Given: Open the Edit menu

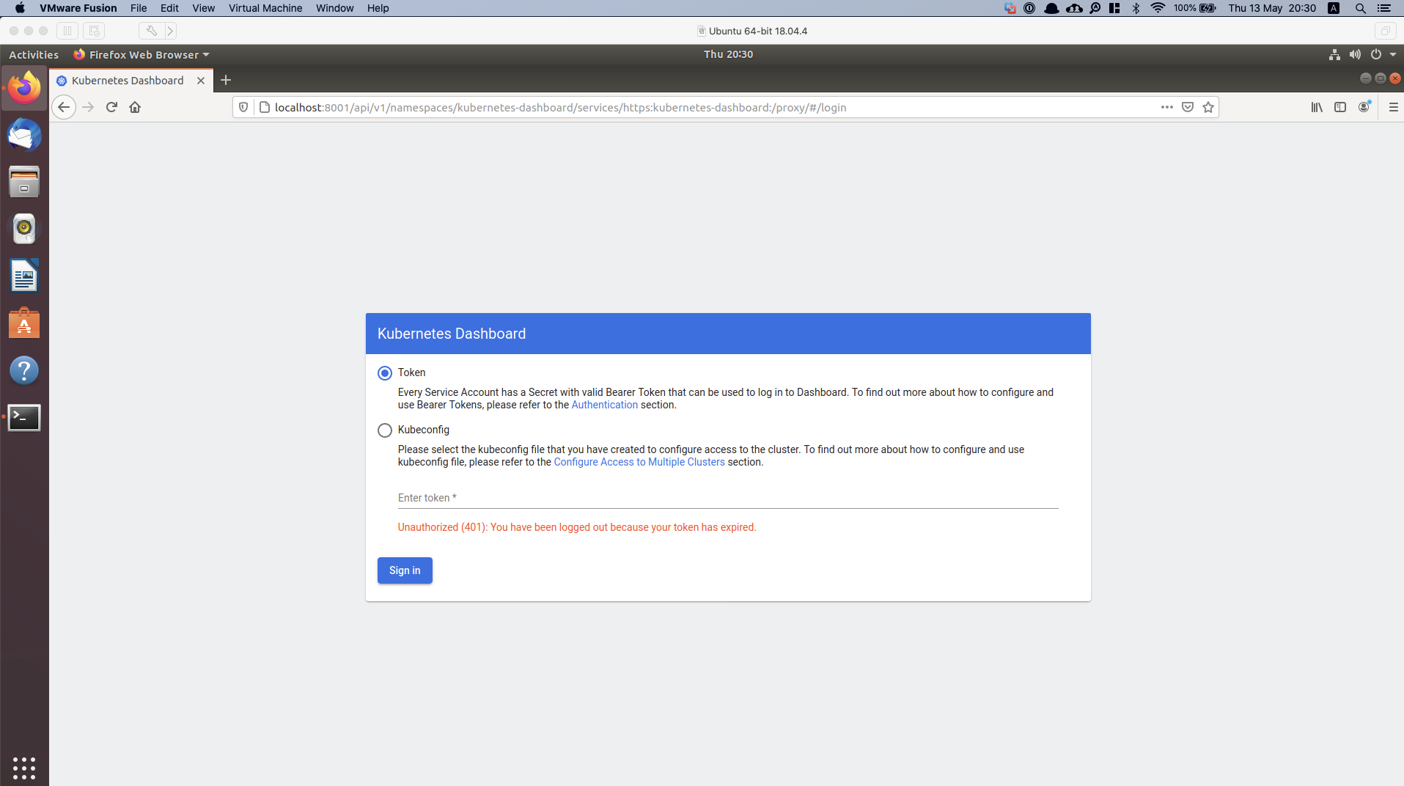Looking at the screenshot, I should point(169,8).
